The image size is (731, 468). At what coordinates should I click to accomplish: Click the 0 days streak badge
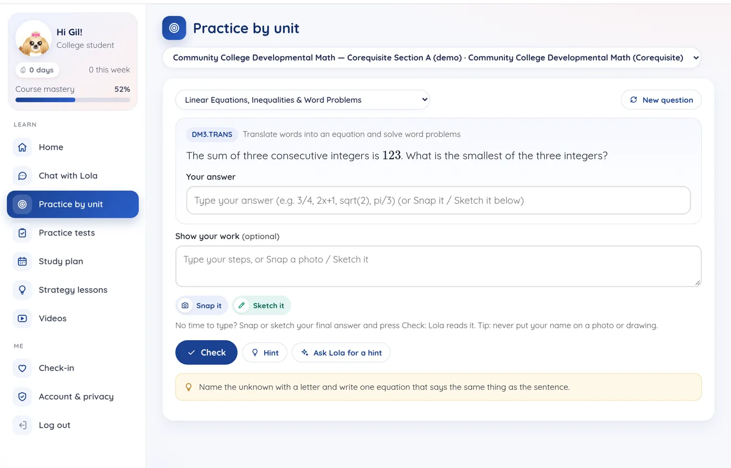(x=37, y=70)
